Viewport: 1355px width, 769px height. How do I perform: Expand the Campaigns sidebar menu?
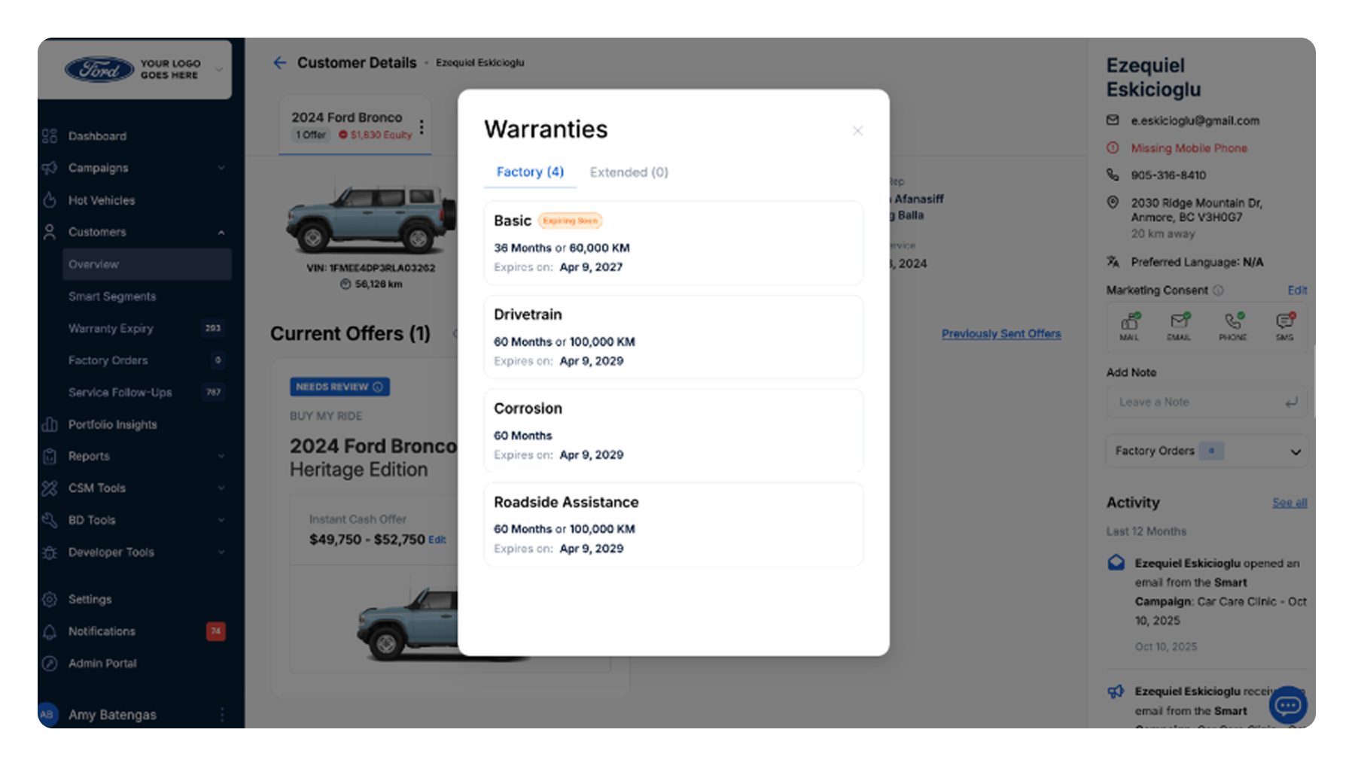coord(221,168)
